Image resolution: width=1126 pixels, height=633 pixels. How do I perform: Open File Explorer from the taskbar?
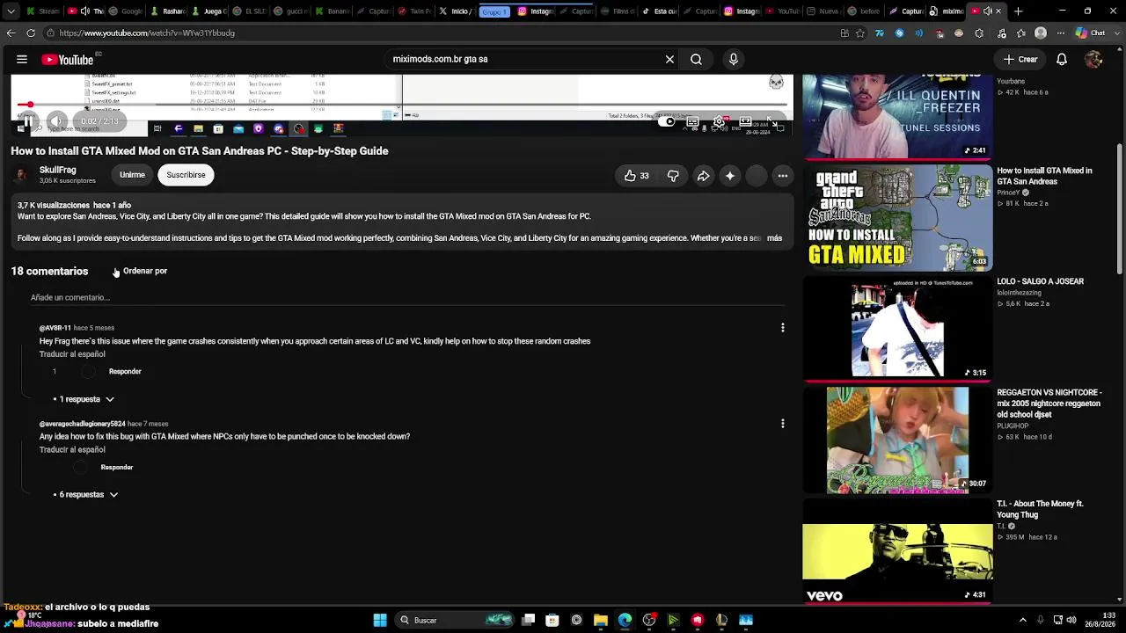(601, 621)
